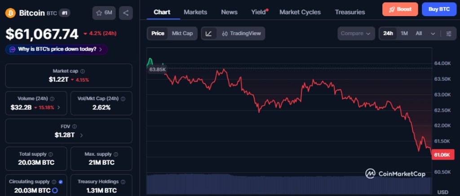Click the volume bars under the chart

tap(289, 185)
